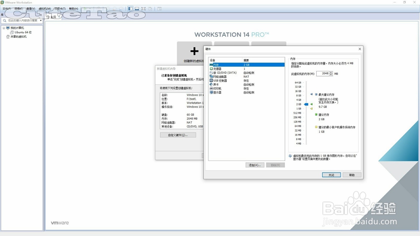The width and height of the screenshot is (420, 236).
Task: Click the 9.7 GB maximum memory value
Action: coord(323,106)
